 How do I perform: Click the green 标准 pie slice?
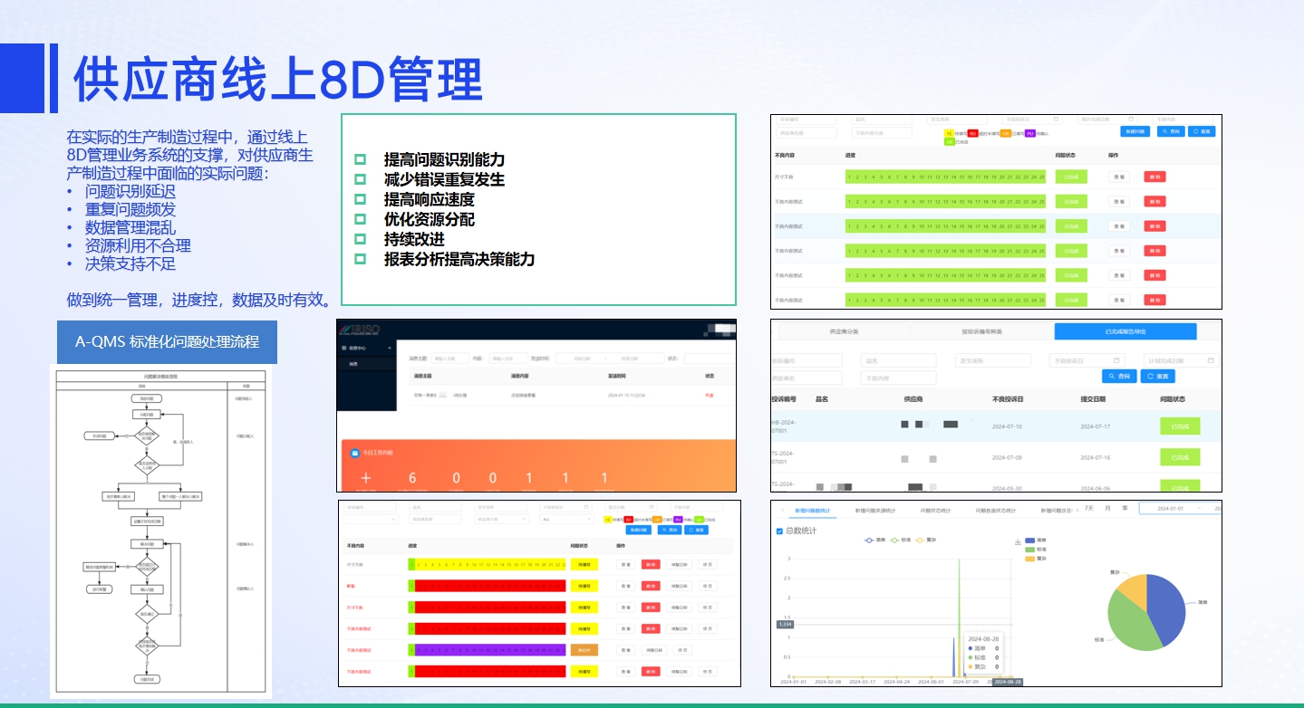click(1131, 624)
